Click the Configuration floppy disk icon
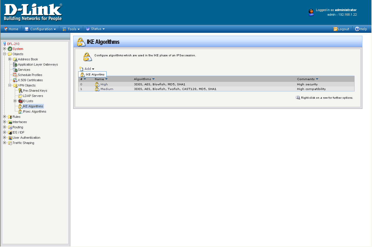 tap(27, 29)
